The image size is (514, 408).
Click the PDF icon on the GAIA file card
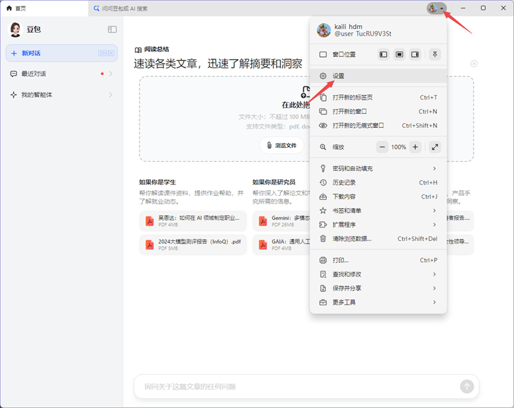[x=263, y=242]
